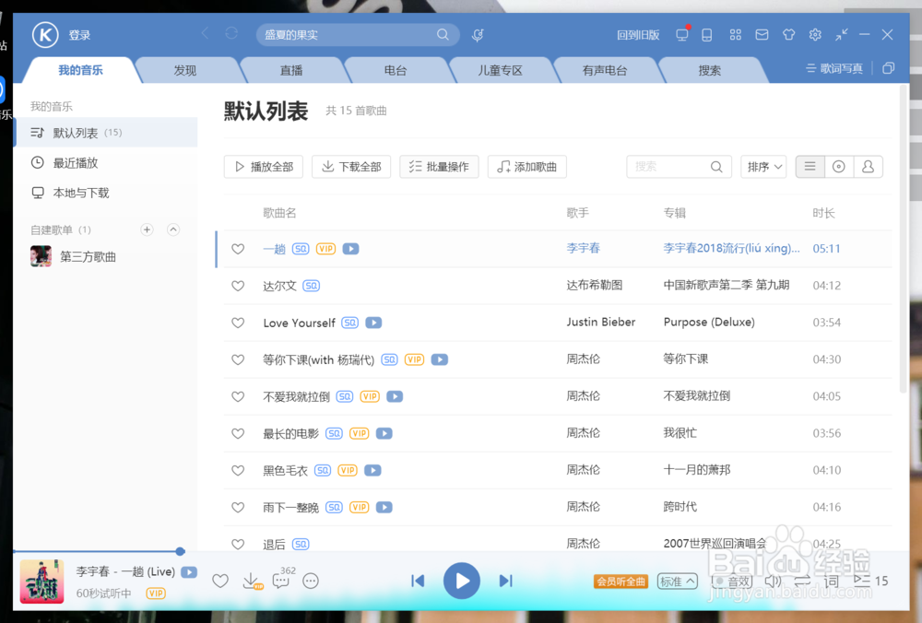
Task: Open the messages envelope icon
Action: point(762,35)
